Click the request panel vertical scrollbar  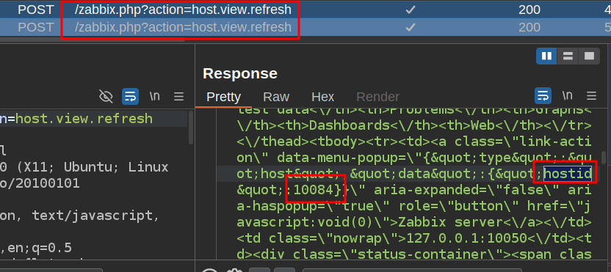(x=190, y=128)
